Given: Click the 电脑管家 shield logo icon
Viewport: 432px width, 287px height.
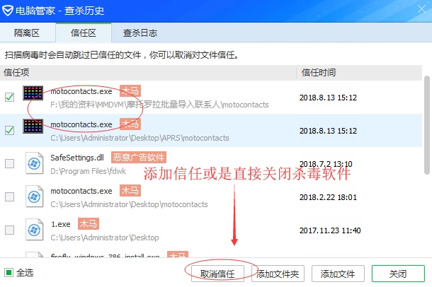Looking at the screenshot, I should point(8,11).
